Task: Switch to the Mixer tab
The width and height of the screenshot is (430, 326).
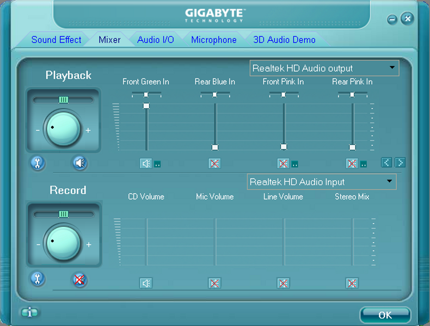Action: pyautogui.click(x=109, y=40)
